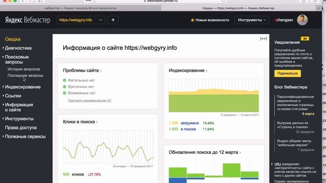Screen dimensions: 326x183
Task: Switch to Сводка browser tab
Action: tap(238, 8)
